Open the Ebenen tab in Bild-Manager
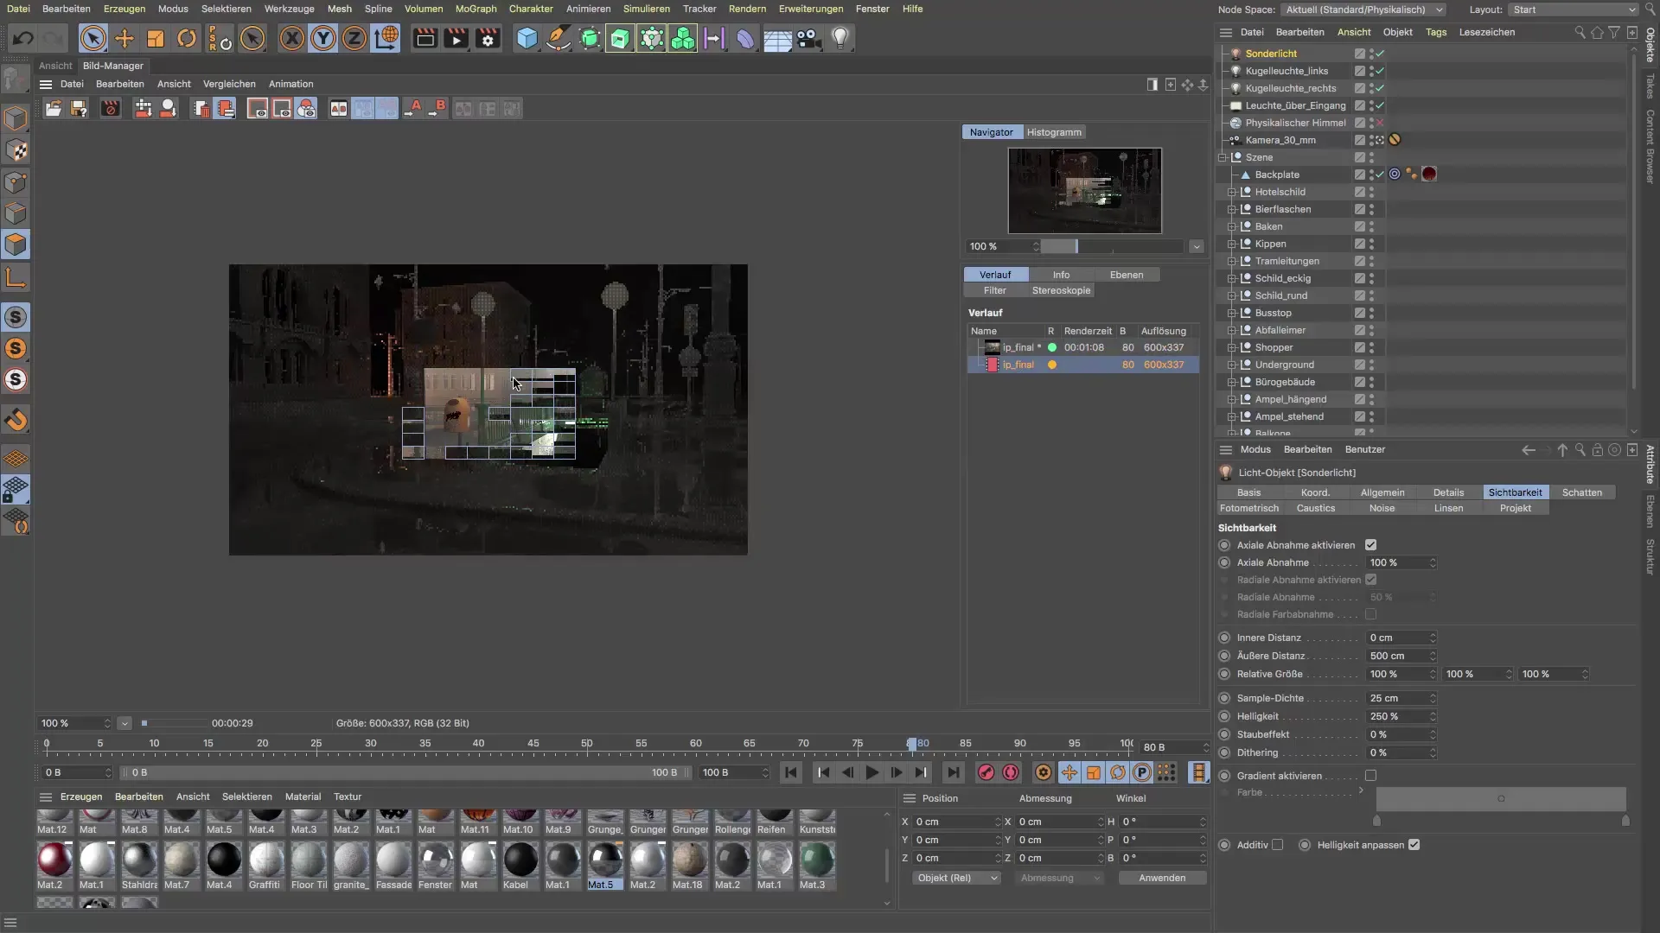Screen dimensions: 1660x933 [x=1126, y=275]
